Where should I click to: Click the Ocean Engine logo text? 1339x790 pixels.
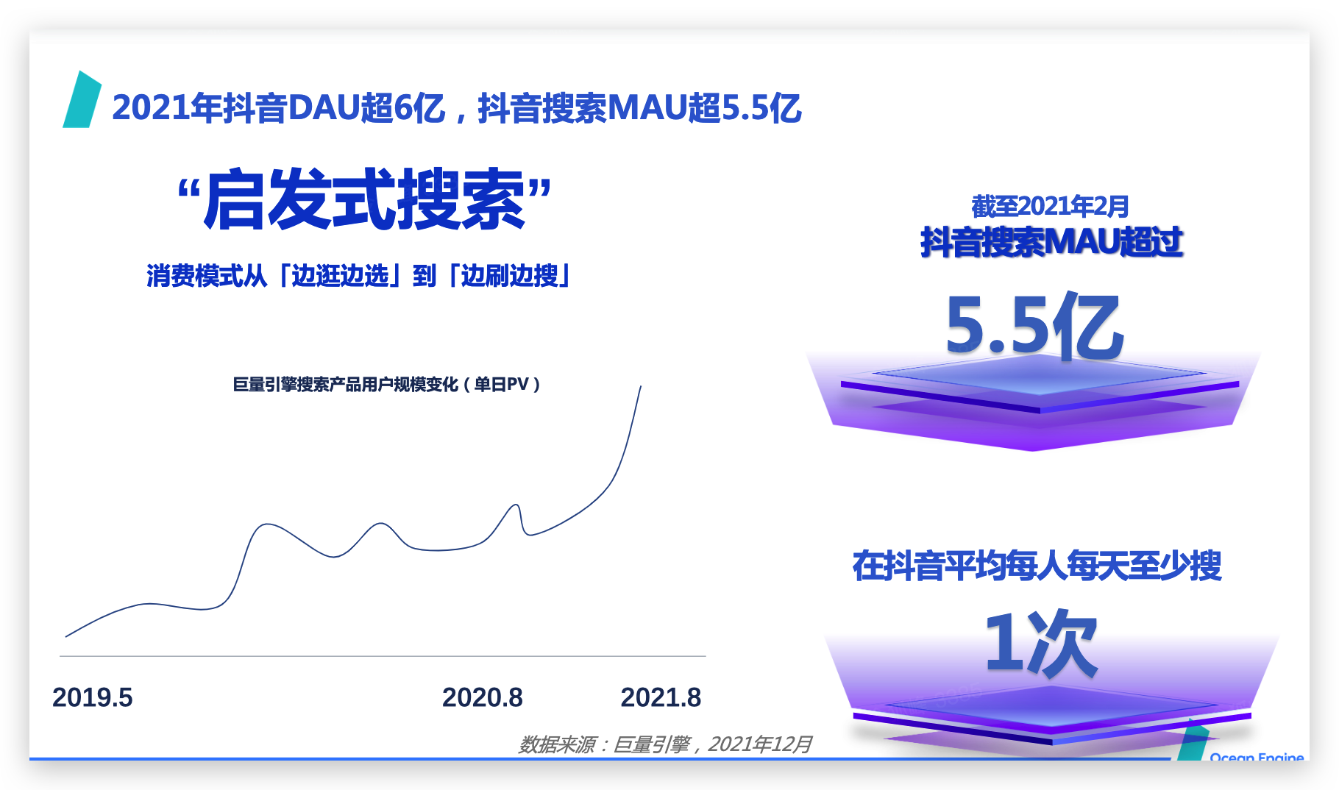point(1257,757)
